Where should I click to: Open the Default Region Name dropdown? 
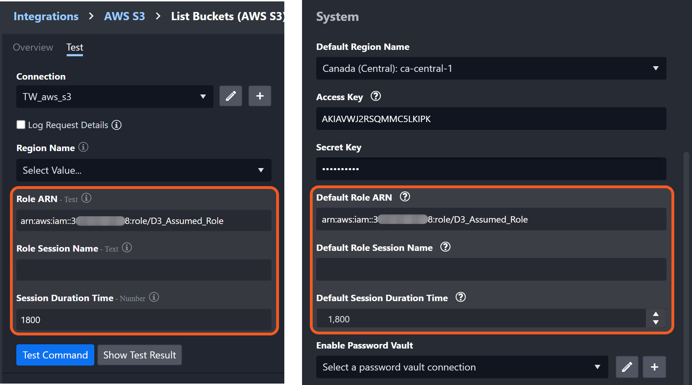coord(491,68)
